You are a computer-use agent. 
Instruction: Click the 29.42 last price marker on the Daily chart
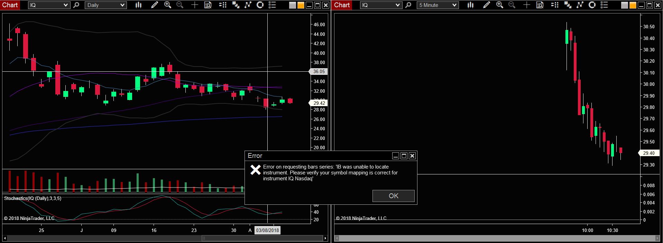319,103
